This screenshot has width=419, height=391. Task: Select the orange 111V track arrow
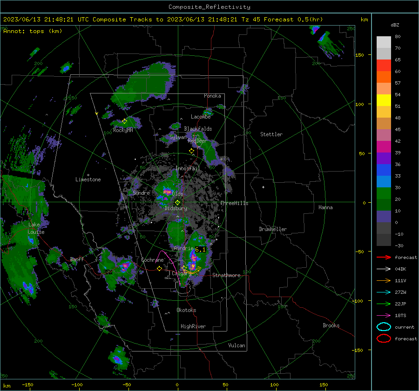point(384,280)
